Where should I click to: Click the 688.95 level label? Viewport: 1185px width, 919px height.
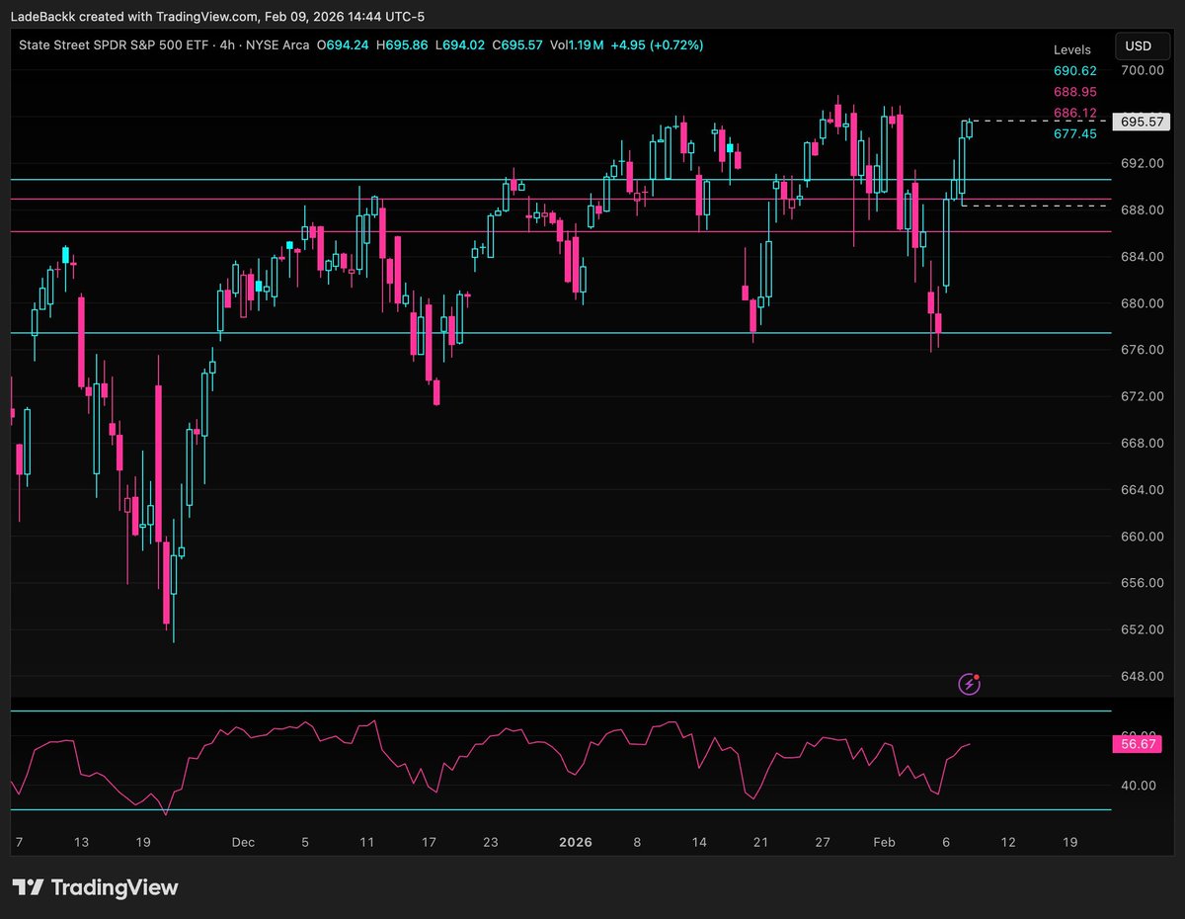[x=1075, y=92]
